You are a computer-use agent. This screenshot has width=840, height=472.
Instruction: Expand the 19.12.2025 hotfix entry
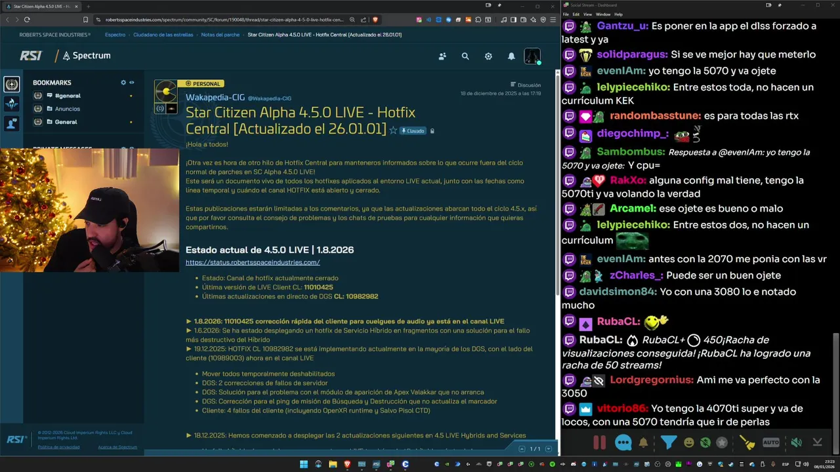359,353
